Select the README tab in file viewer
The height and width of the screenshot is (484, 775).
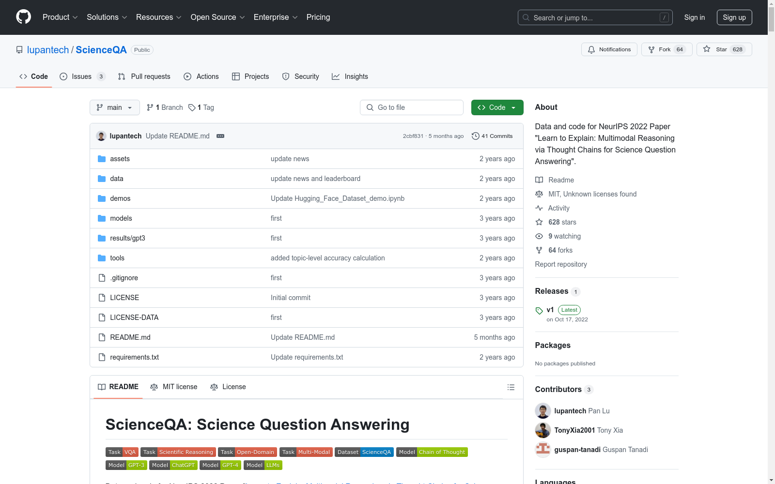[118, 387]
